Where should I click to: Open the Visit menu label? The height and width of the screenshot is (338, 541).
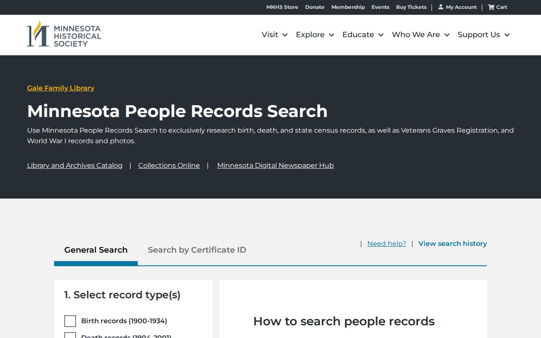tap(270, 35)
